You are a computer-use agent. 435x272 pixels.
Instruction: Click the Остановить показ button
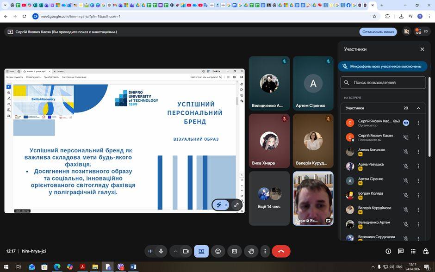click(378, 32)
